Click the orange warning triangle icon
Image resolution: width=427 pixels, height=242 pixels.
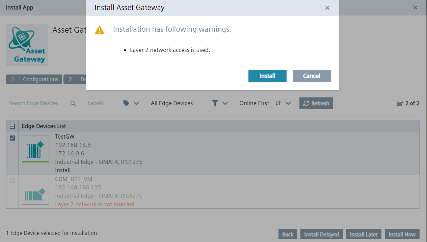tap(100, 30)
